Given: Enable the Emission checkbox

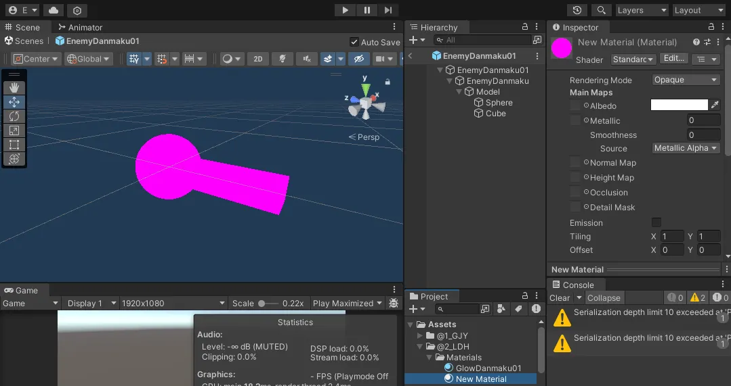Looking at the screenshot, I should [656, 222].
